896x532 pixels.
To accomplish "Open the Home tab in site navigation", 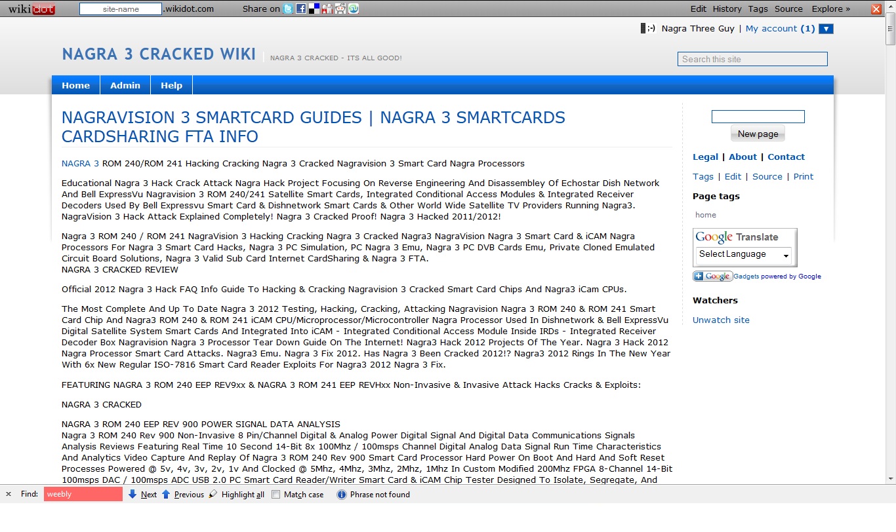I will coord(76,85).
